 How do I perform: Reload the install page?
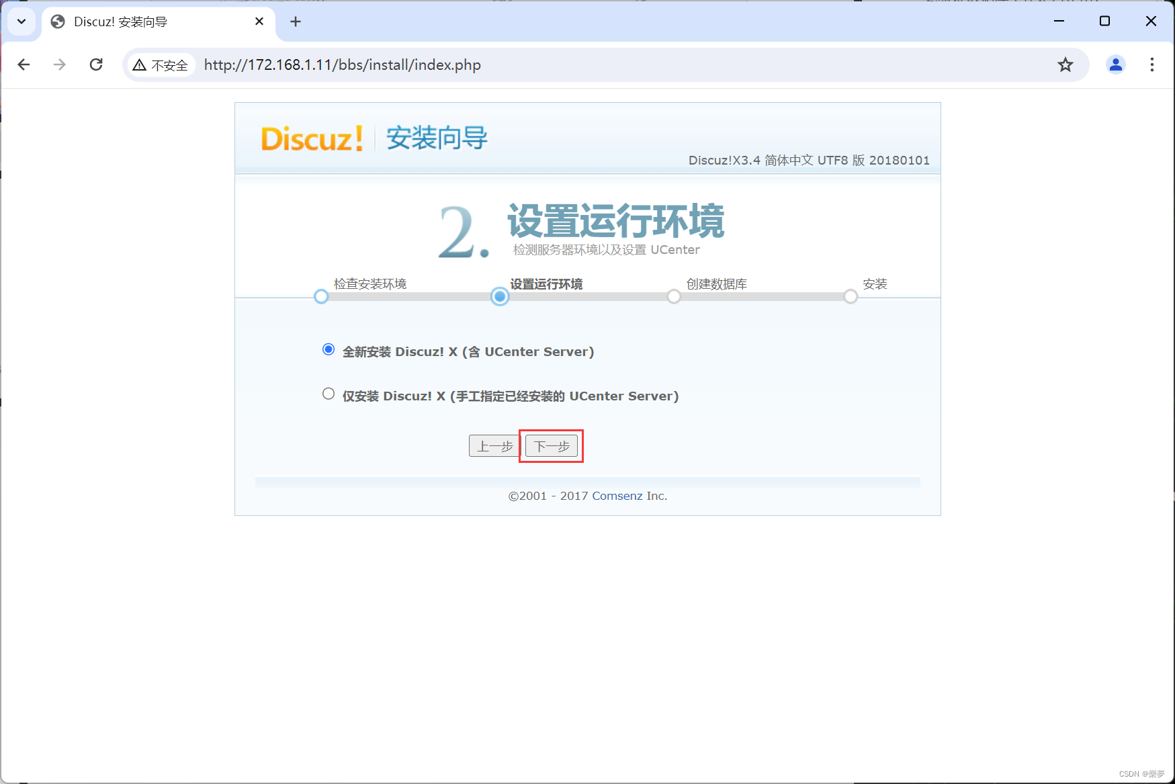point(96,64)
